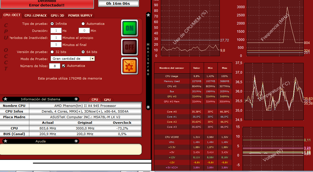Click the Placa Madre row label

(x=14, y=117)
